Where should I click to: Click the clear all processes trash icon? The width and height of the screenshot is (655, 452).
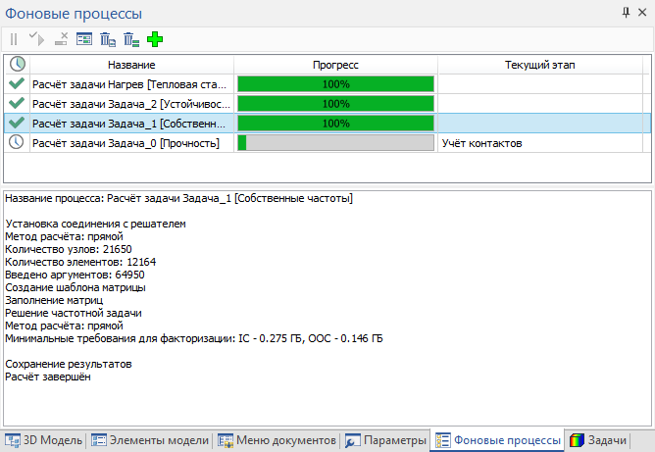131,39
